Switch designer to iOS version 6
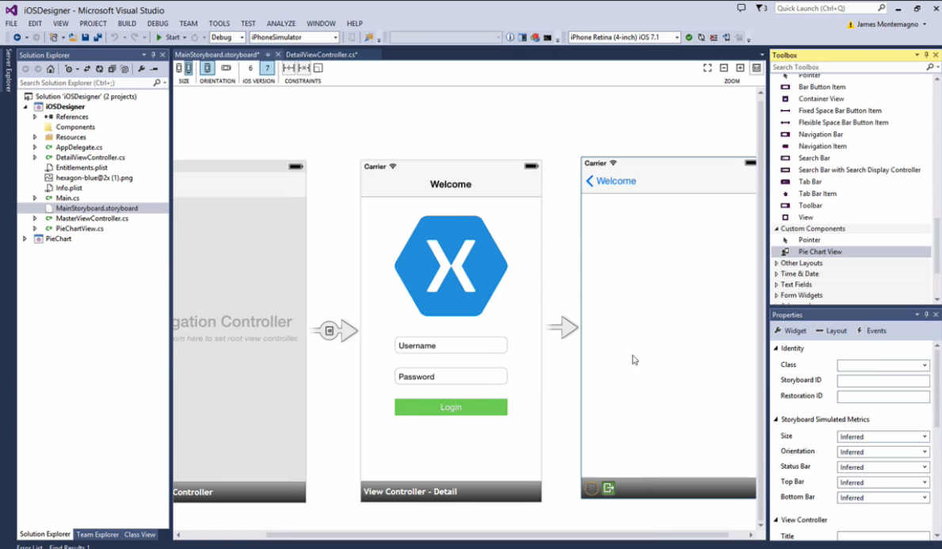The width and height of the screenshot is (942, 549). coord(250,68)
